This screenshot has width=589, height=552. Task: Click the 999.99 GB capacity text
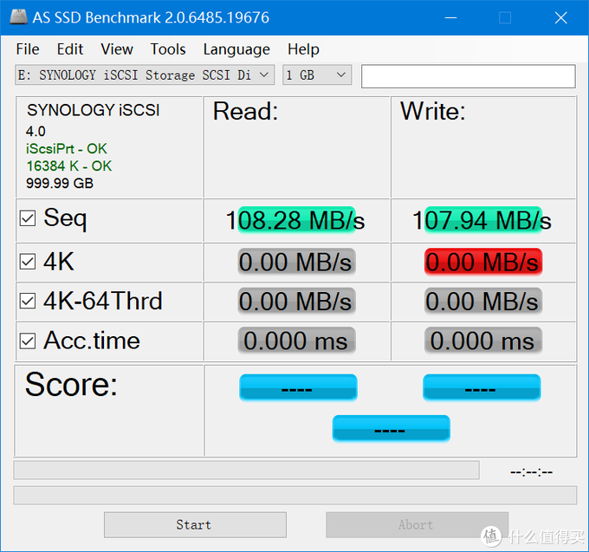tap(60, 184)
